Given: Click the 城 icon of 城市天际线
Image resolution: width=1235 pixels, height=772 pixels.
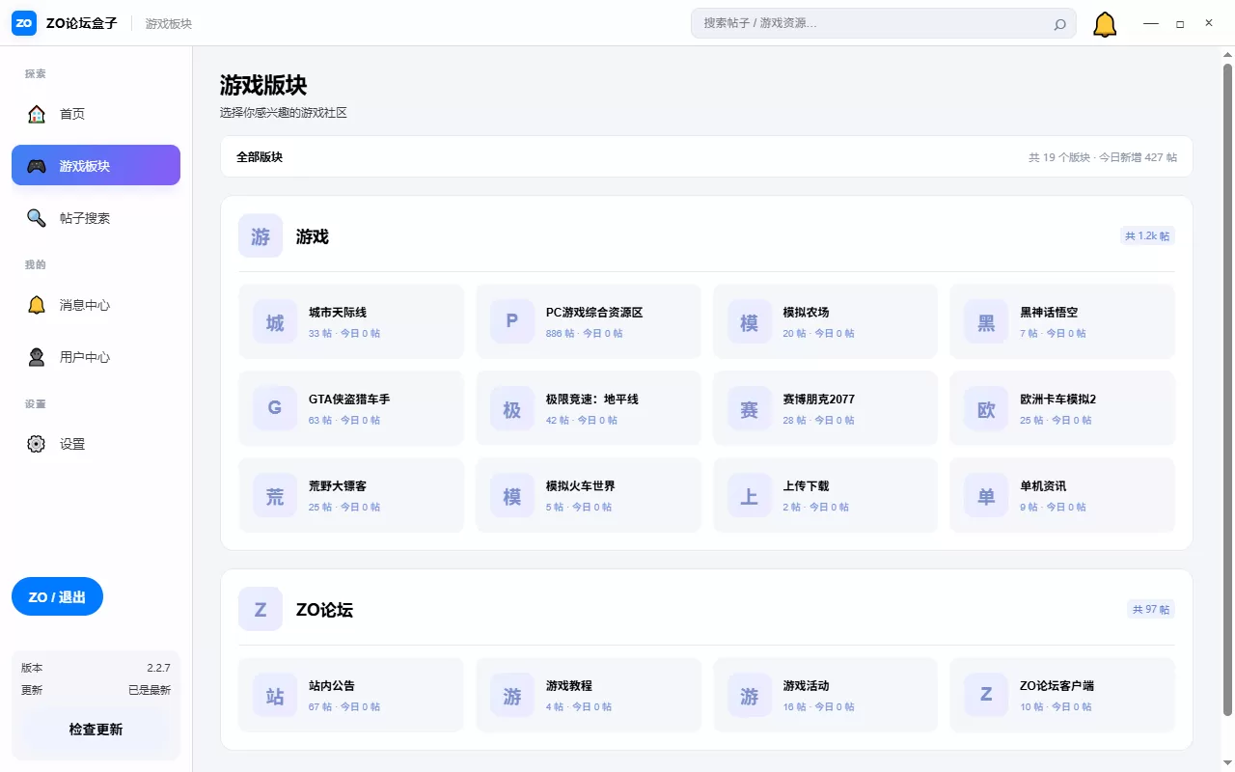Looking at the screenshot, I should [x=275, y=322].
